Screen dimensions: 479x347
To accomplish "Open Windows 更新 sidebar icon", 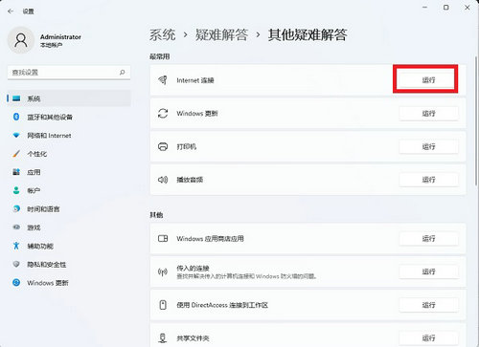I will pos(16,283).
